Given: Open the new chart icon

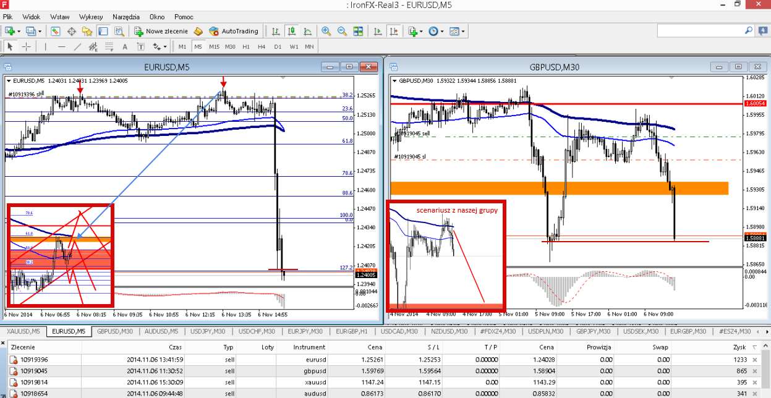Looking at the screenshot, I should coord(10,31).
